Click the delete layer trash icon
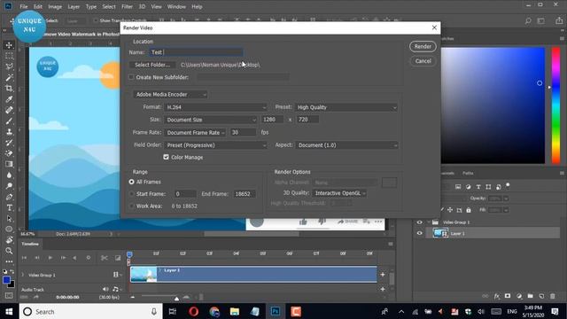 point(553,296)
